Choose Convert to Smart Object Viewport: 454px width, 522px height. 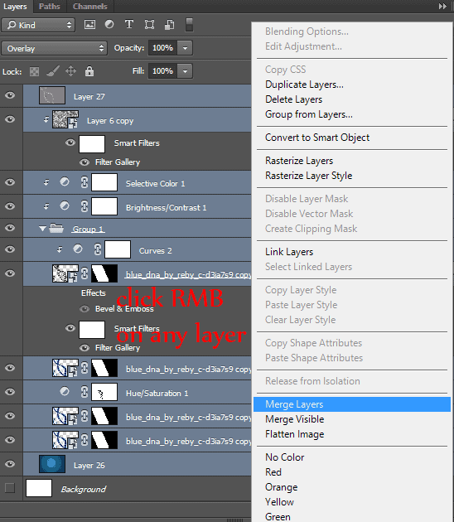coord(317,138)
